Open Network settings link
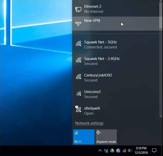Image resolution: width=163 pixels, height=156 pixels. (89, 123)
